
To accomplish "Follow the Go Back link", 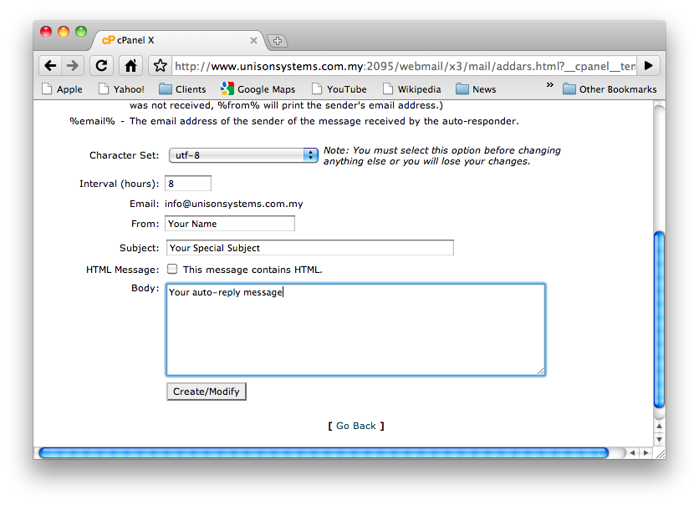I will (355, 426).
